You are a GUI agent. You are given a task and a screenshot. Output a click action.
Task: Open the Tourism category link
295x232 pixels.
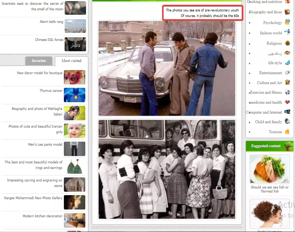[275, 132]
